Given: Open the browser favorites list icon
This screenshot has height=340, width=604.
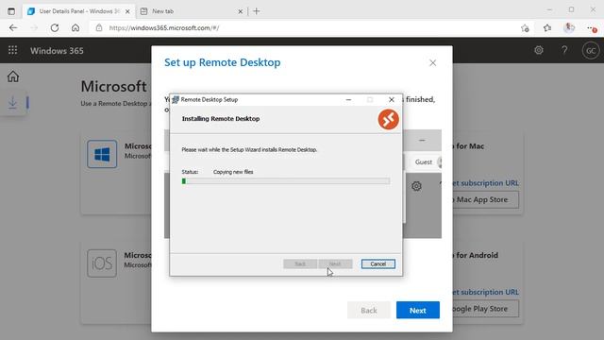Looking at the screenshot, I should coord(547,27).
